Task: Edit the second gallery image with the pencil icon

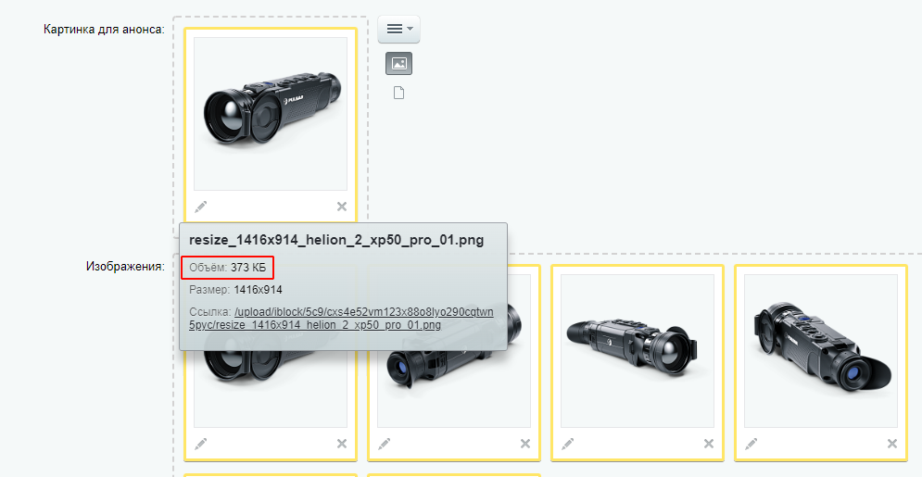Action: tap(384, 444)
